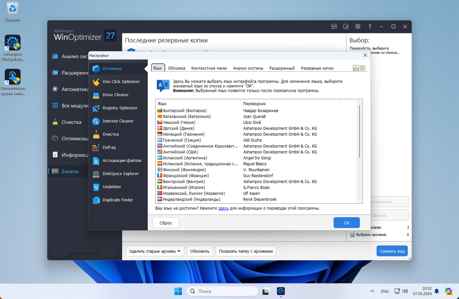Open Windows Start menu
This screenshot has height=299, width=459.
178,291
